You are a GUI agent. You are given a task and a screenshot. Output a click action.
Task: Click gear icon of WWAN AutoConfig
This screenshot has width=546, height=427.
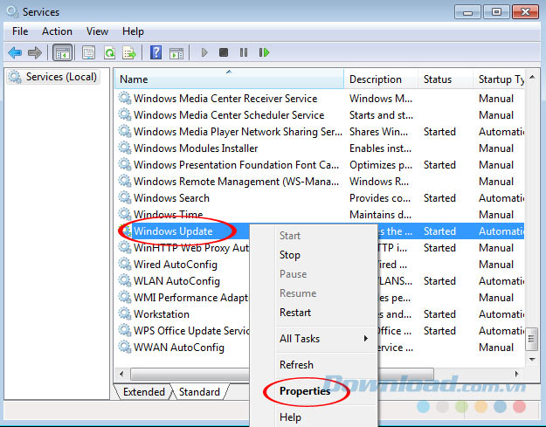(x=125, y=347)
